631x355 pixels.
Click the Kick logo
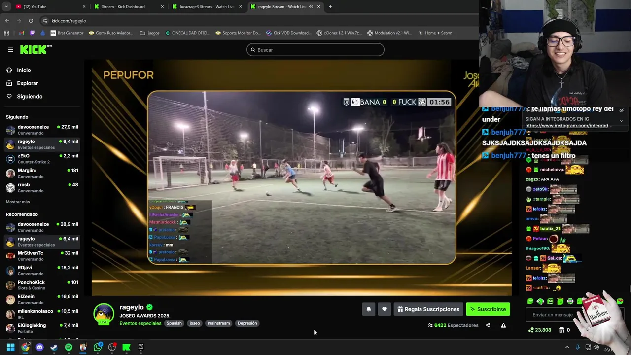point(35,49)
